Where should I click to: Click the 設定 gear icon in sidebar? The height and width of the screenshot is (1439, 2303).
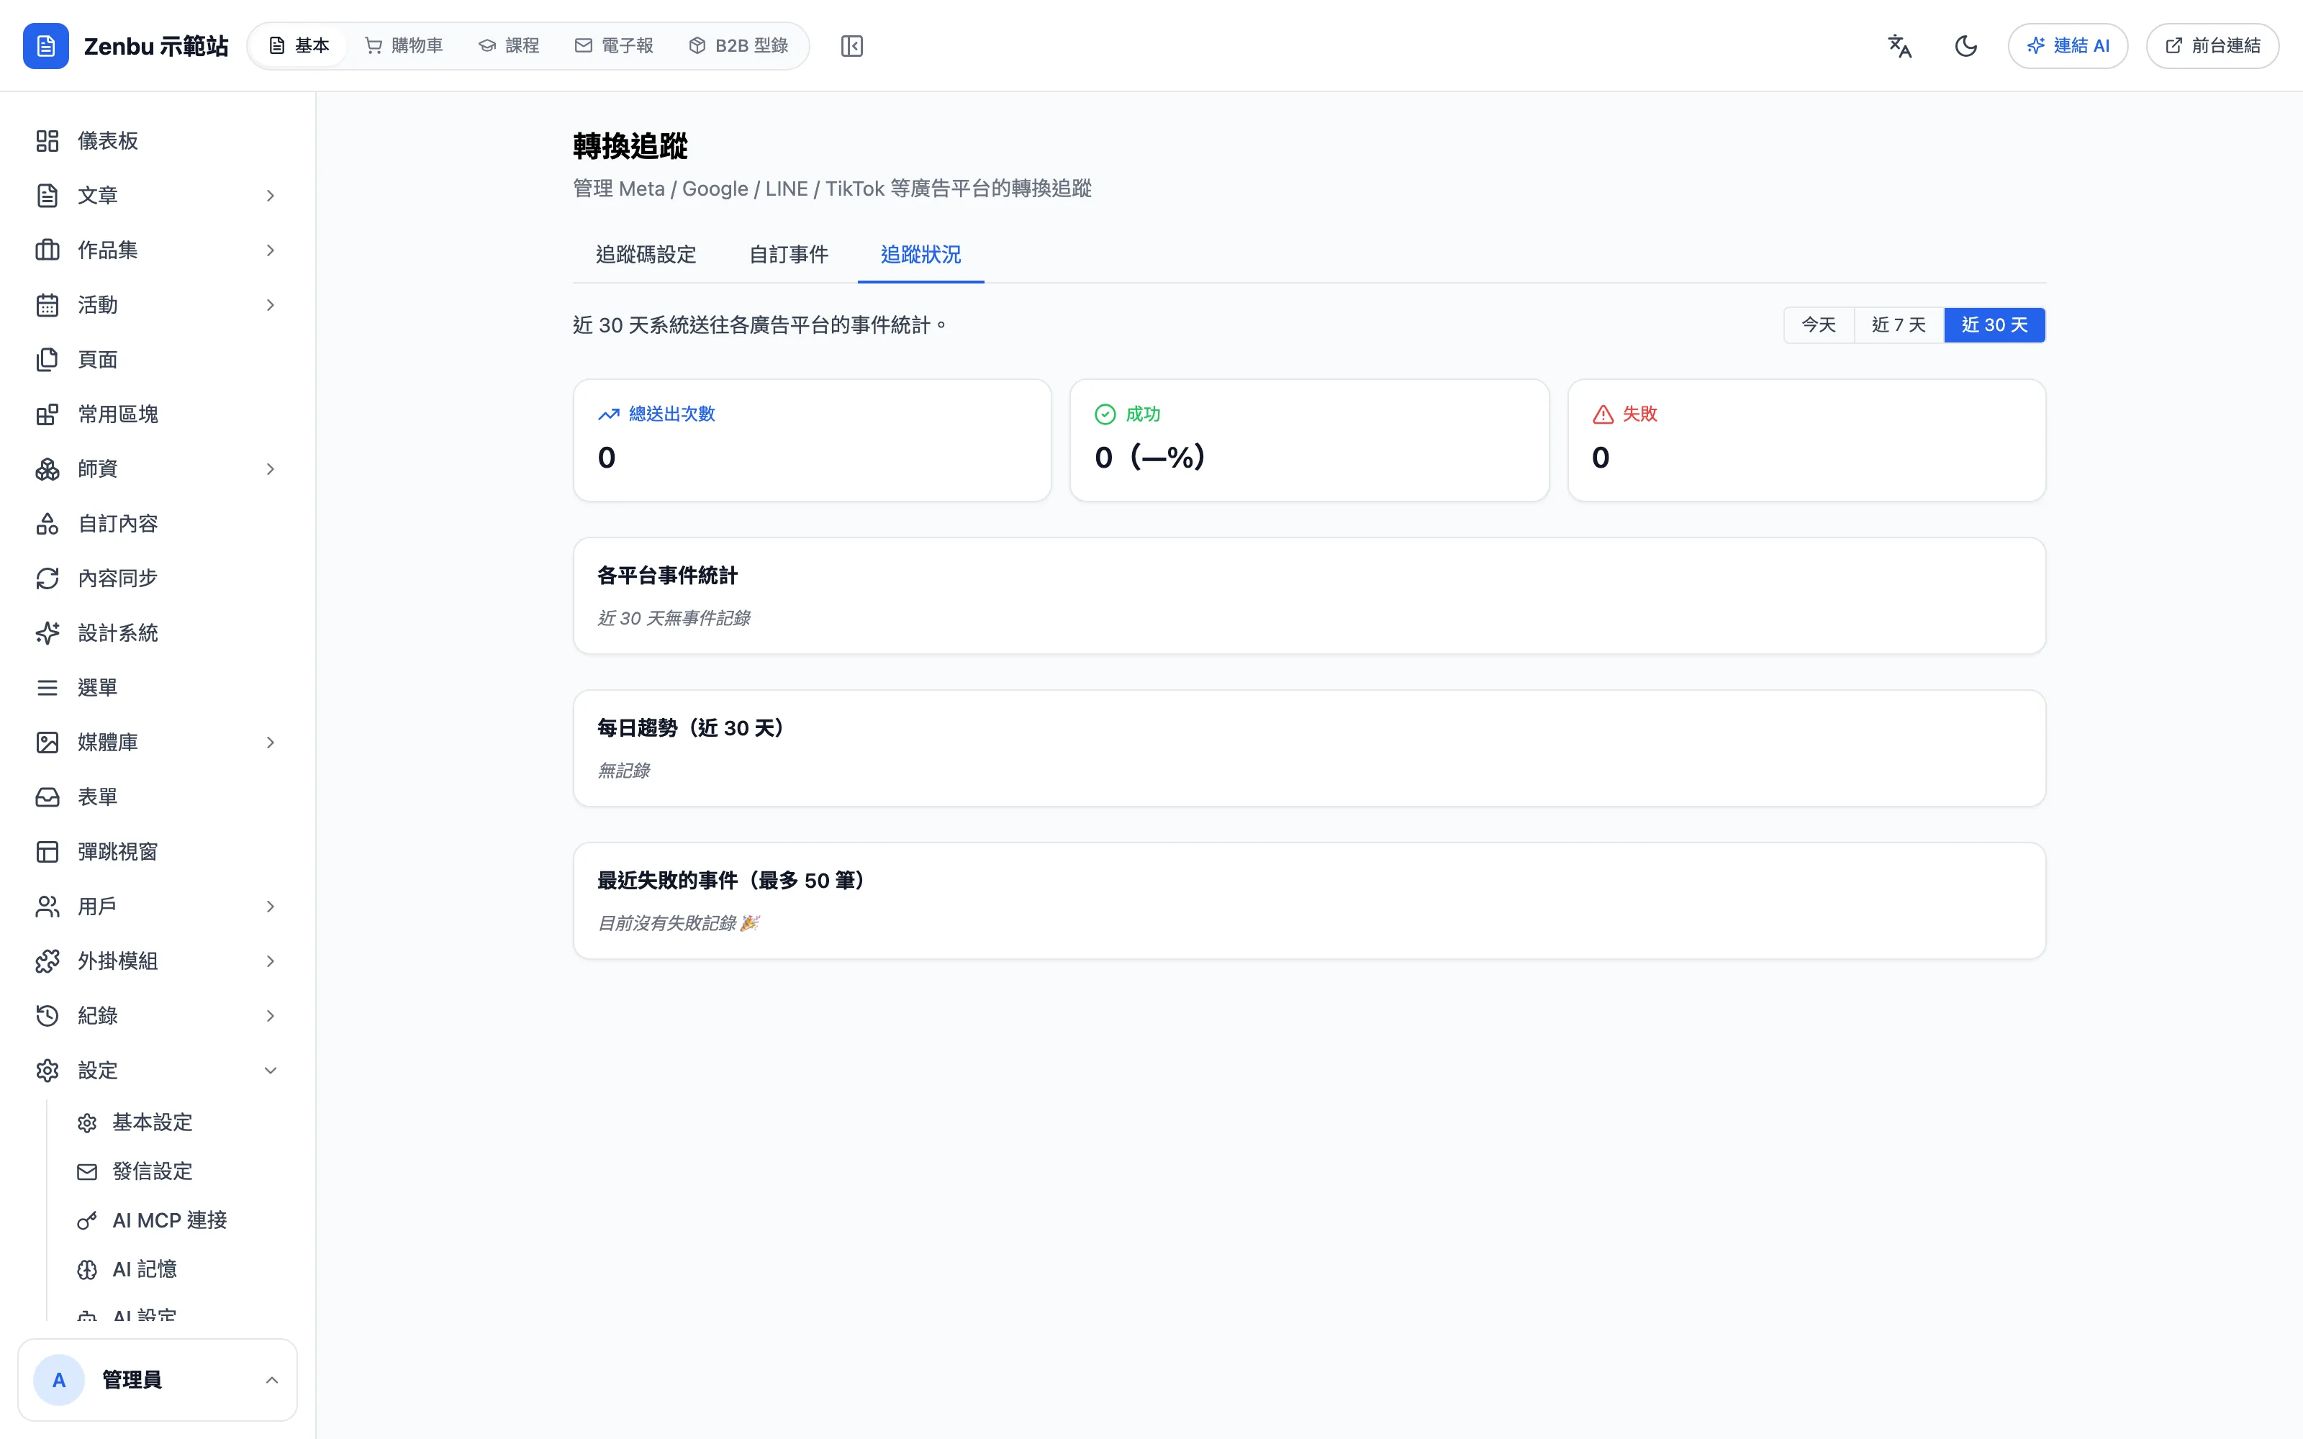tap(47, 1071)
